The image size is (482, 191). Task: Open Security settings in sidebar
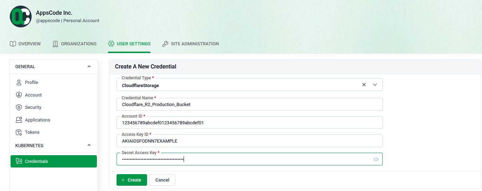coord(54,107)
